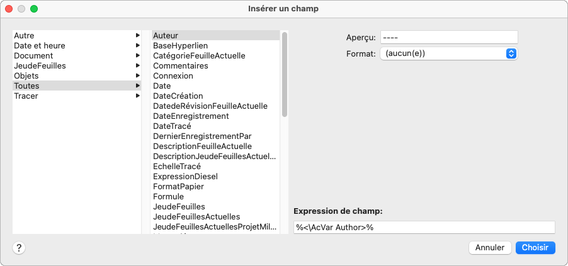Click the Expression de champ text box
Viewport: 568px width, 266px height.
(424, 227)
